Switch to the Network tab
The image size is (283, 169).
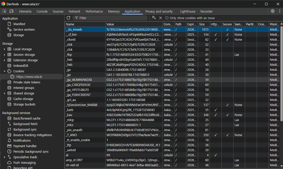(x=74, y=11)
